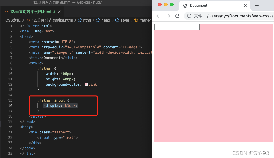274x158 pixels.
Task: Click the CSS定位 breadcrumb folder
Action: 13,20
